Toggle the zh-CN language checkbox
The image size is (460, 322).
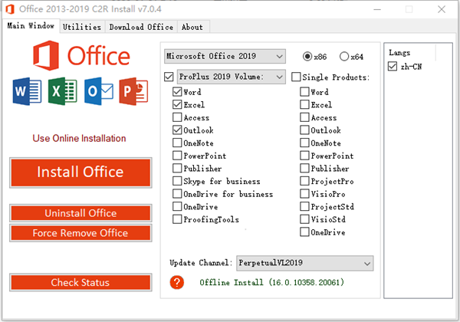click(x=393, y=67)
